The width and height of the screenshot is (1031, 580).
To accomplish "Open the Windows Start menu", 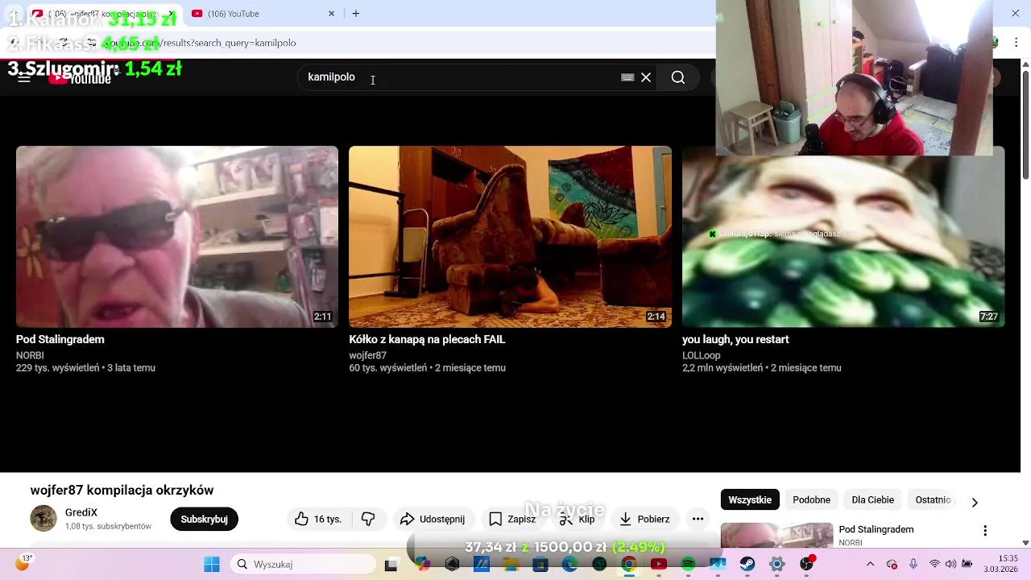I will (212, 564).
